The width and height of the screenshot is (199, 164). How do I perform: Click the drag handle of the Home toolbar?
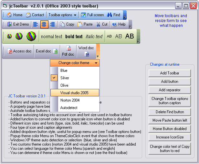tap(4, 15)
